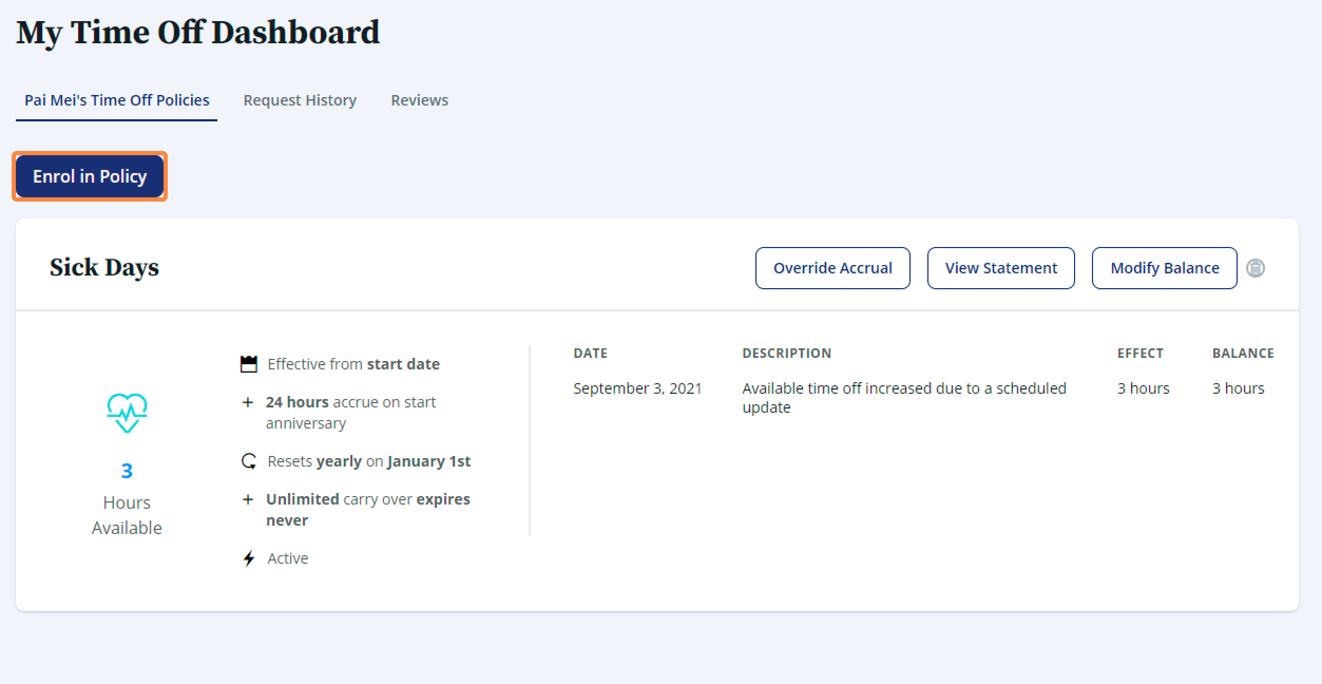This screenshot has height=684, width=1322.
Task: Click the September 3, 2021 date cell
Action: coord(637,388)
